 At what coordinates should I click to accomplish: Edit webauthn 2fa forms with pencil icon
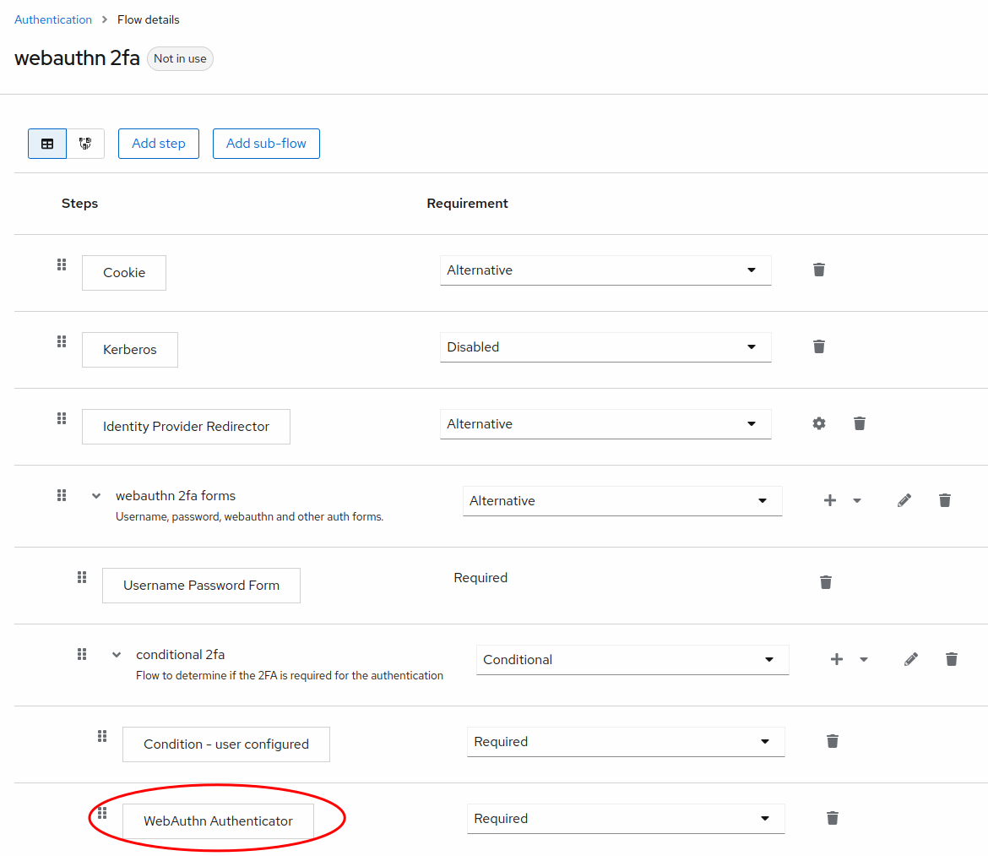904,500
